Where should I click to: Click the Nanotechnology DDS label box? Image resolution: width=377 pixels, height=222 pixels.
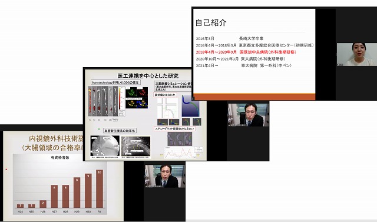tap(115, 82)
